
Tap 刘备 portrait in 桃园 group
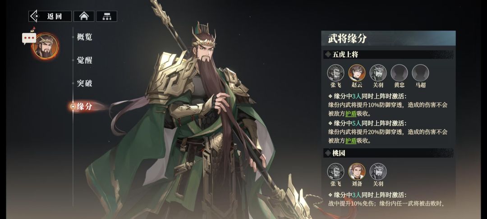tap(357, 172)
